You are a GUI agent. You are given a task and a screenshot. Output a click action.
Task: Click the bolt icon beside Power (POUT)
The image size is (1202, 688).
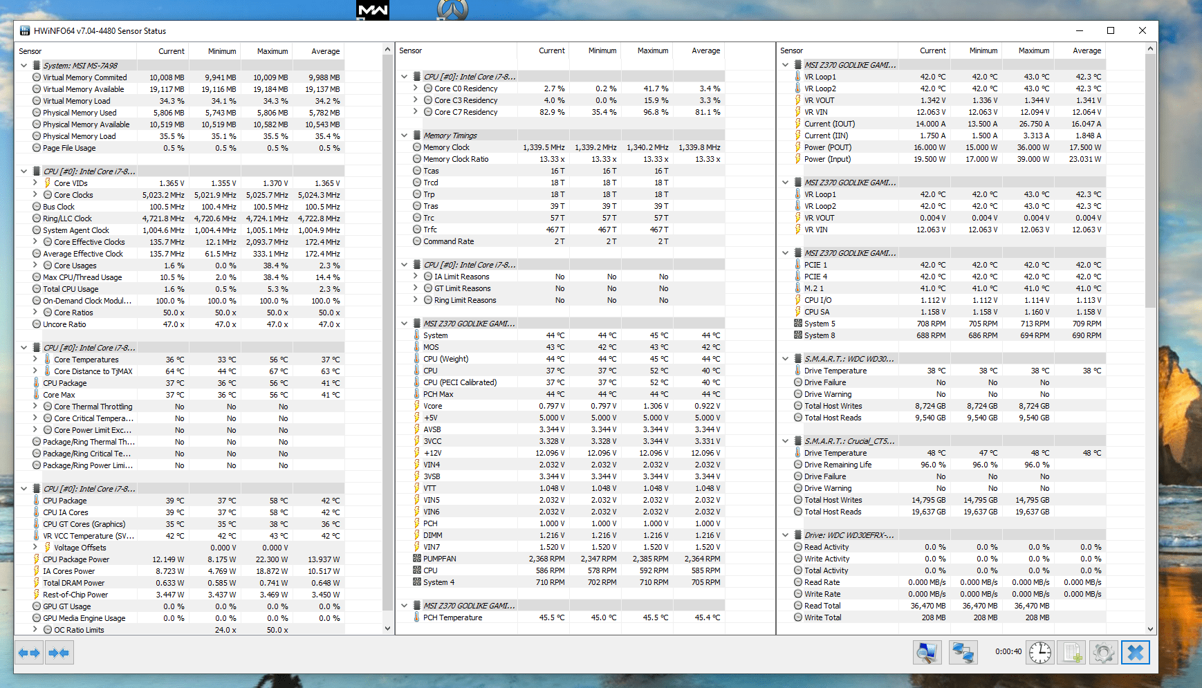tap(798, 147)
